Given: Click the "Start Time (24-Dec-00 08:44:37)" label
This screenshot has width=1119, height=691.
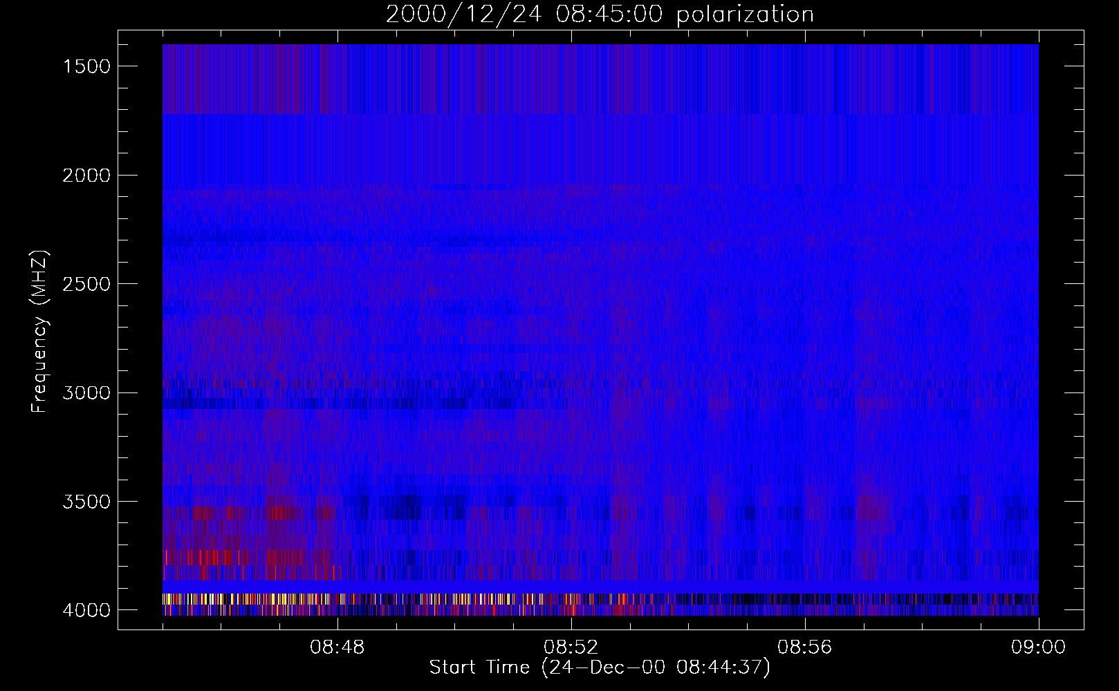Looking at the screenshot, I should [600, 668].
